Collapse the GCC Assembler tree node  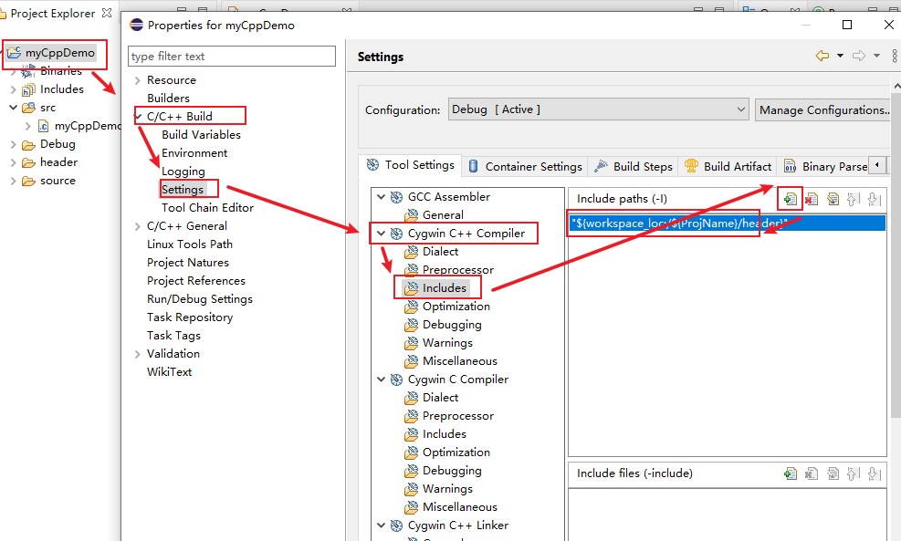point(382,196)
